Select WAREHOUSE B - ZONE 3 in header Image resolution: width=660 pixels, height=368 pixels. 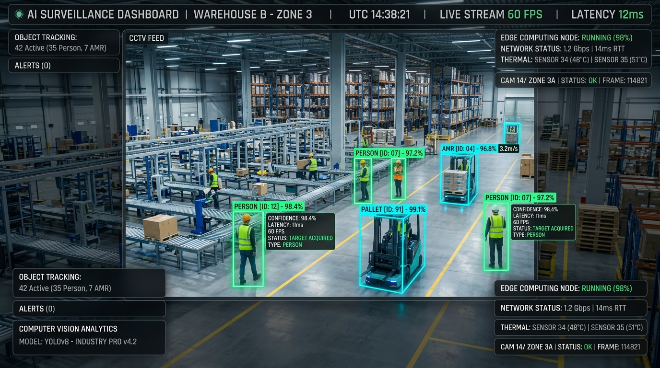tap(253, 14)
